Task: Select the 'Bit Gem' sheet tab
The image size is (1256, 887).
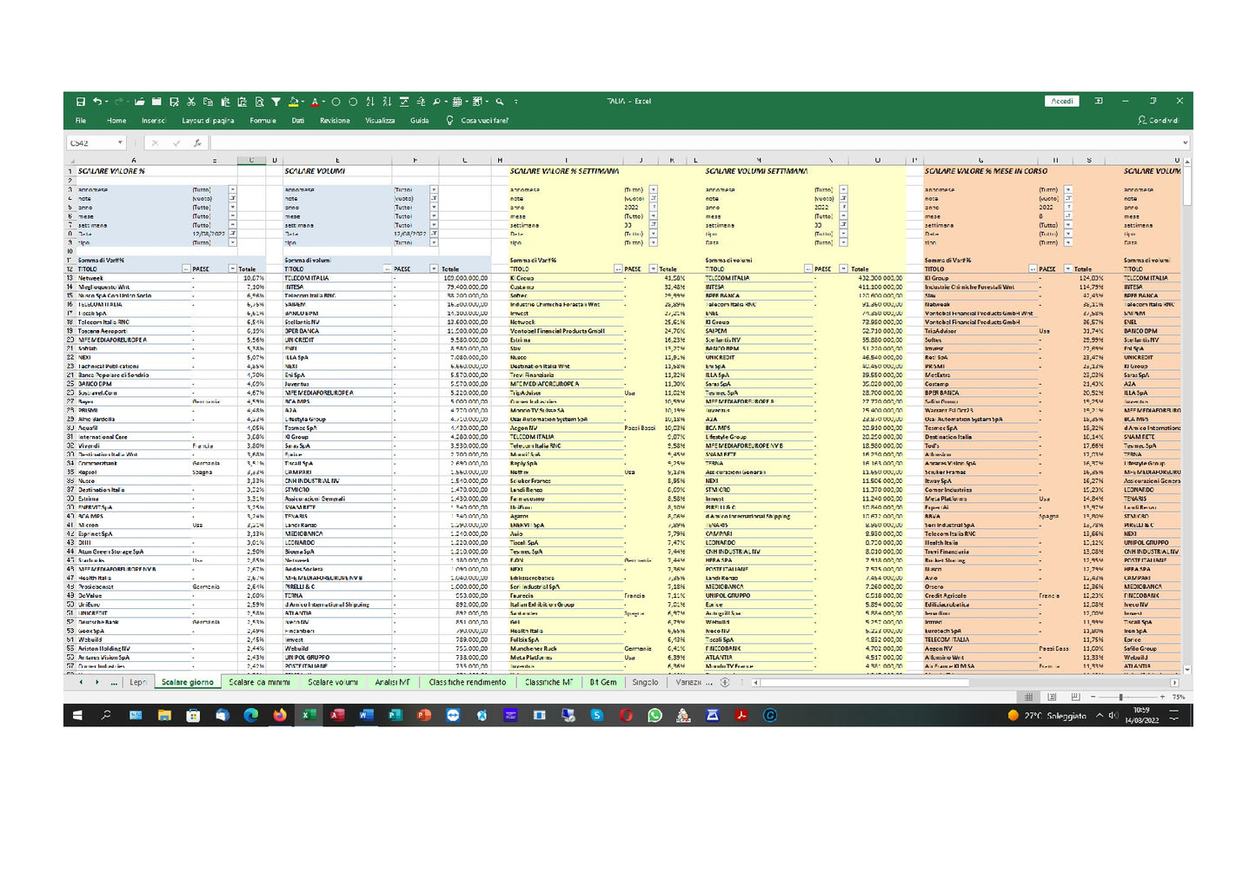Action: pos(603,683)
